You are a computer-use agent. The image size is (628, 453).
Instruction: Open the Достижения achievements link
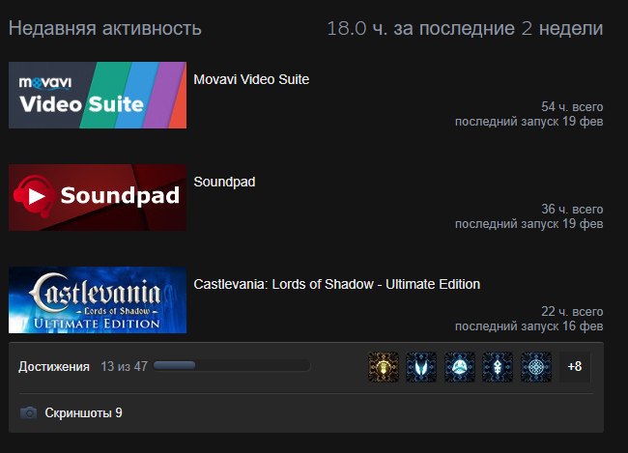[54, 366]
